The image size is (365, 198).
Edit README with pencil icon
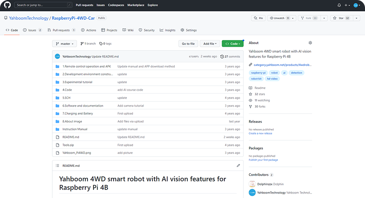(x=238, y=166)
